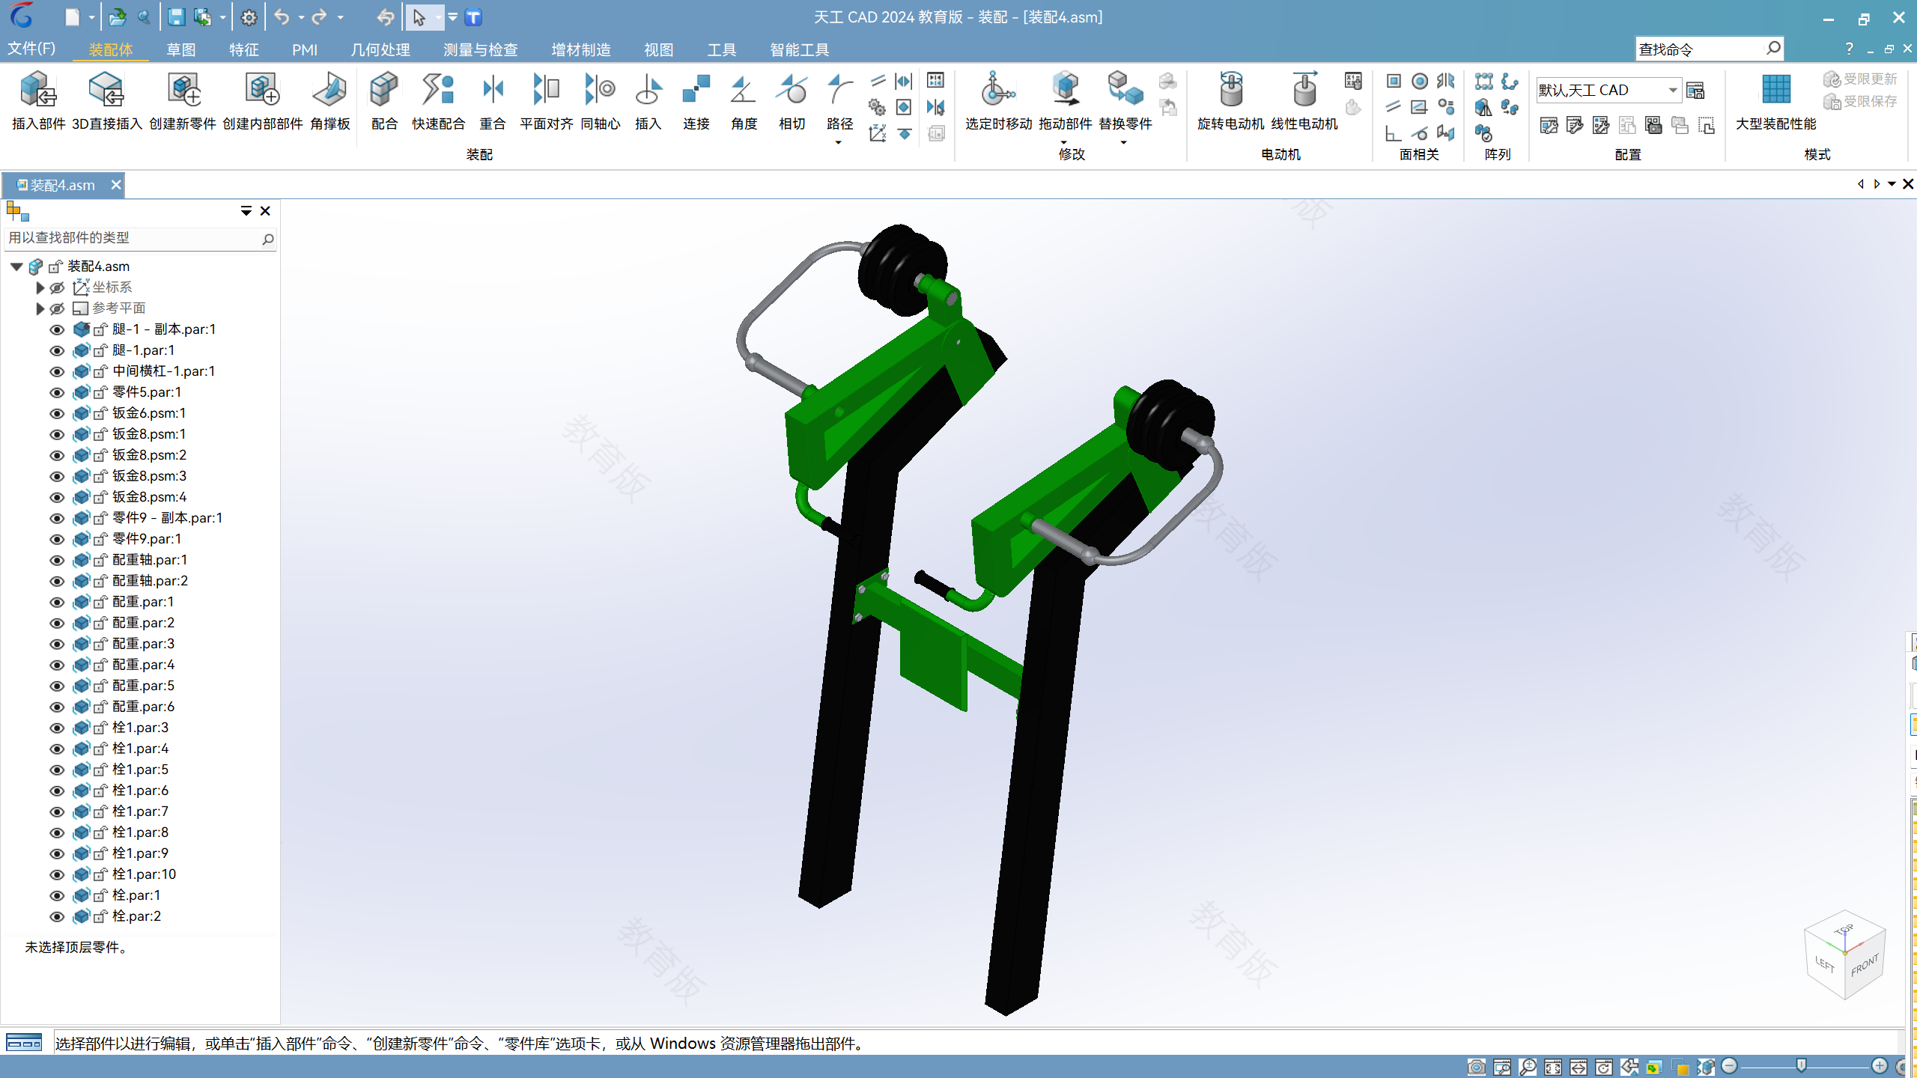Open the 智能工具 tab
1917x1078 pixels.
click(x=800, y=49)
